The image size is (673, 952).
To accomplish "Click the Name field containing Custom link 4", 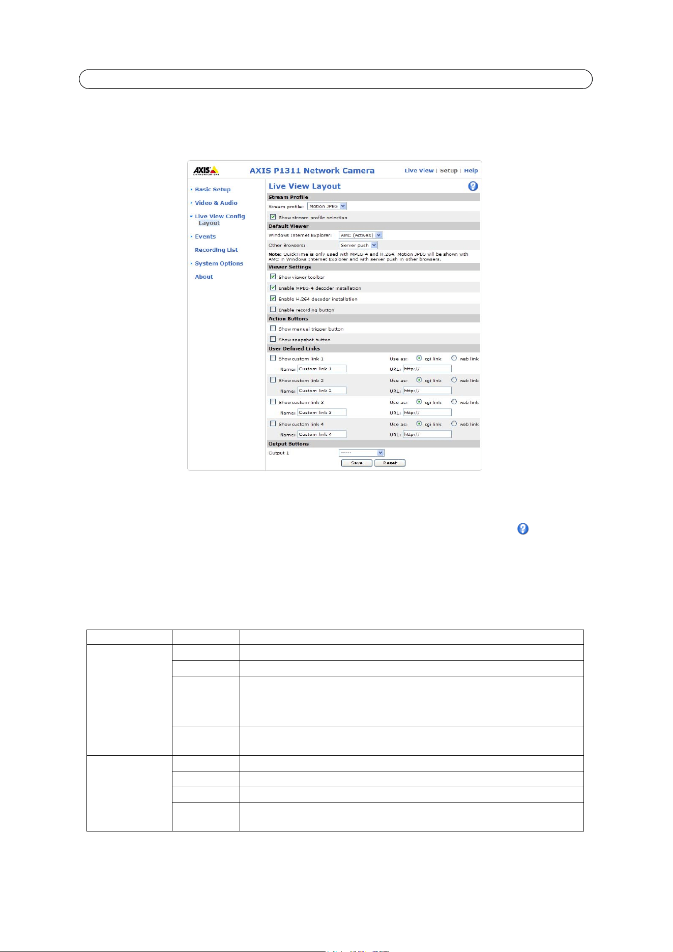I will tap(322, 434).
